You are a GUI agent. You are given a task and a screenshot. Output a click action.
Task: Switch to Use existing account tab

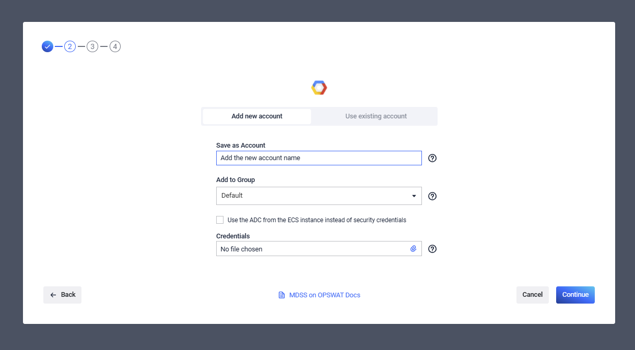click(x=376, y=116)
